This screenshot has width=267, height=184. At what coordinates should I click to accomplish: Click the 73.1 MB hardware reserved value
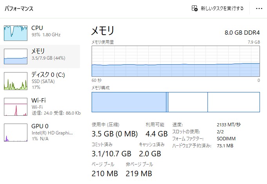tap(225, 146)
